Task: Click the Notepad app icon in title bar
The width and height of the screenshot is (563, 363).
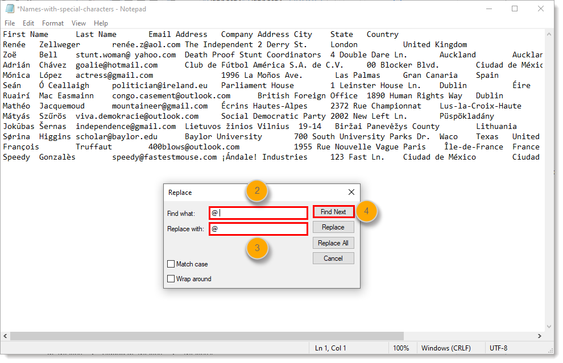Action: tap(10, 9)
